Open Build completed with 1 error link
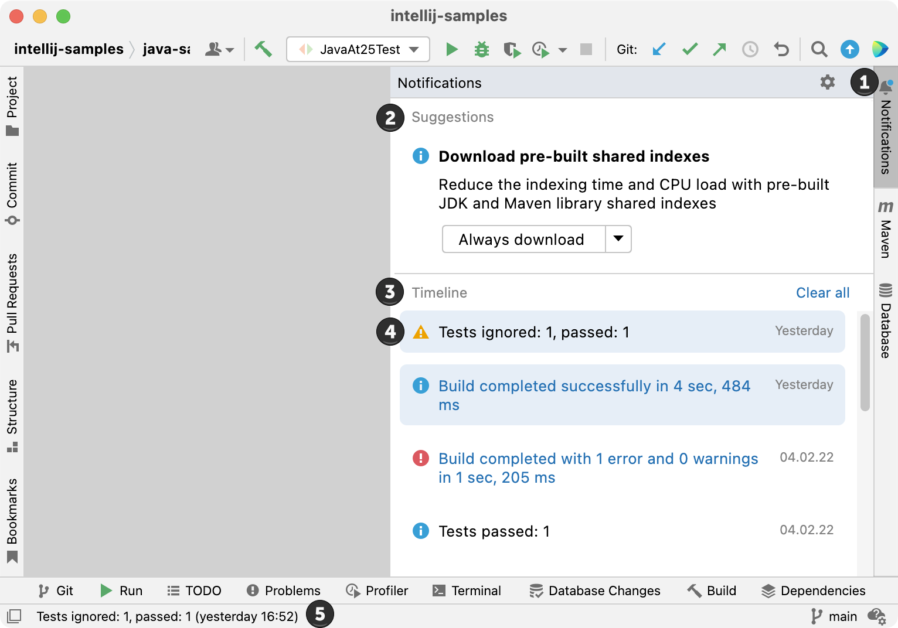Image resolution: width=898 pixels, height=628 pixels. (x=598, y=468)
